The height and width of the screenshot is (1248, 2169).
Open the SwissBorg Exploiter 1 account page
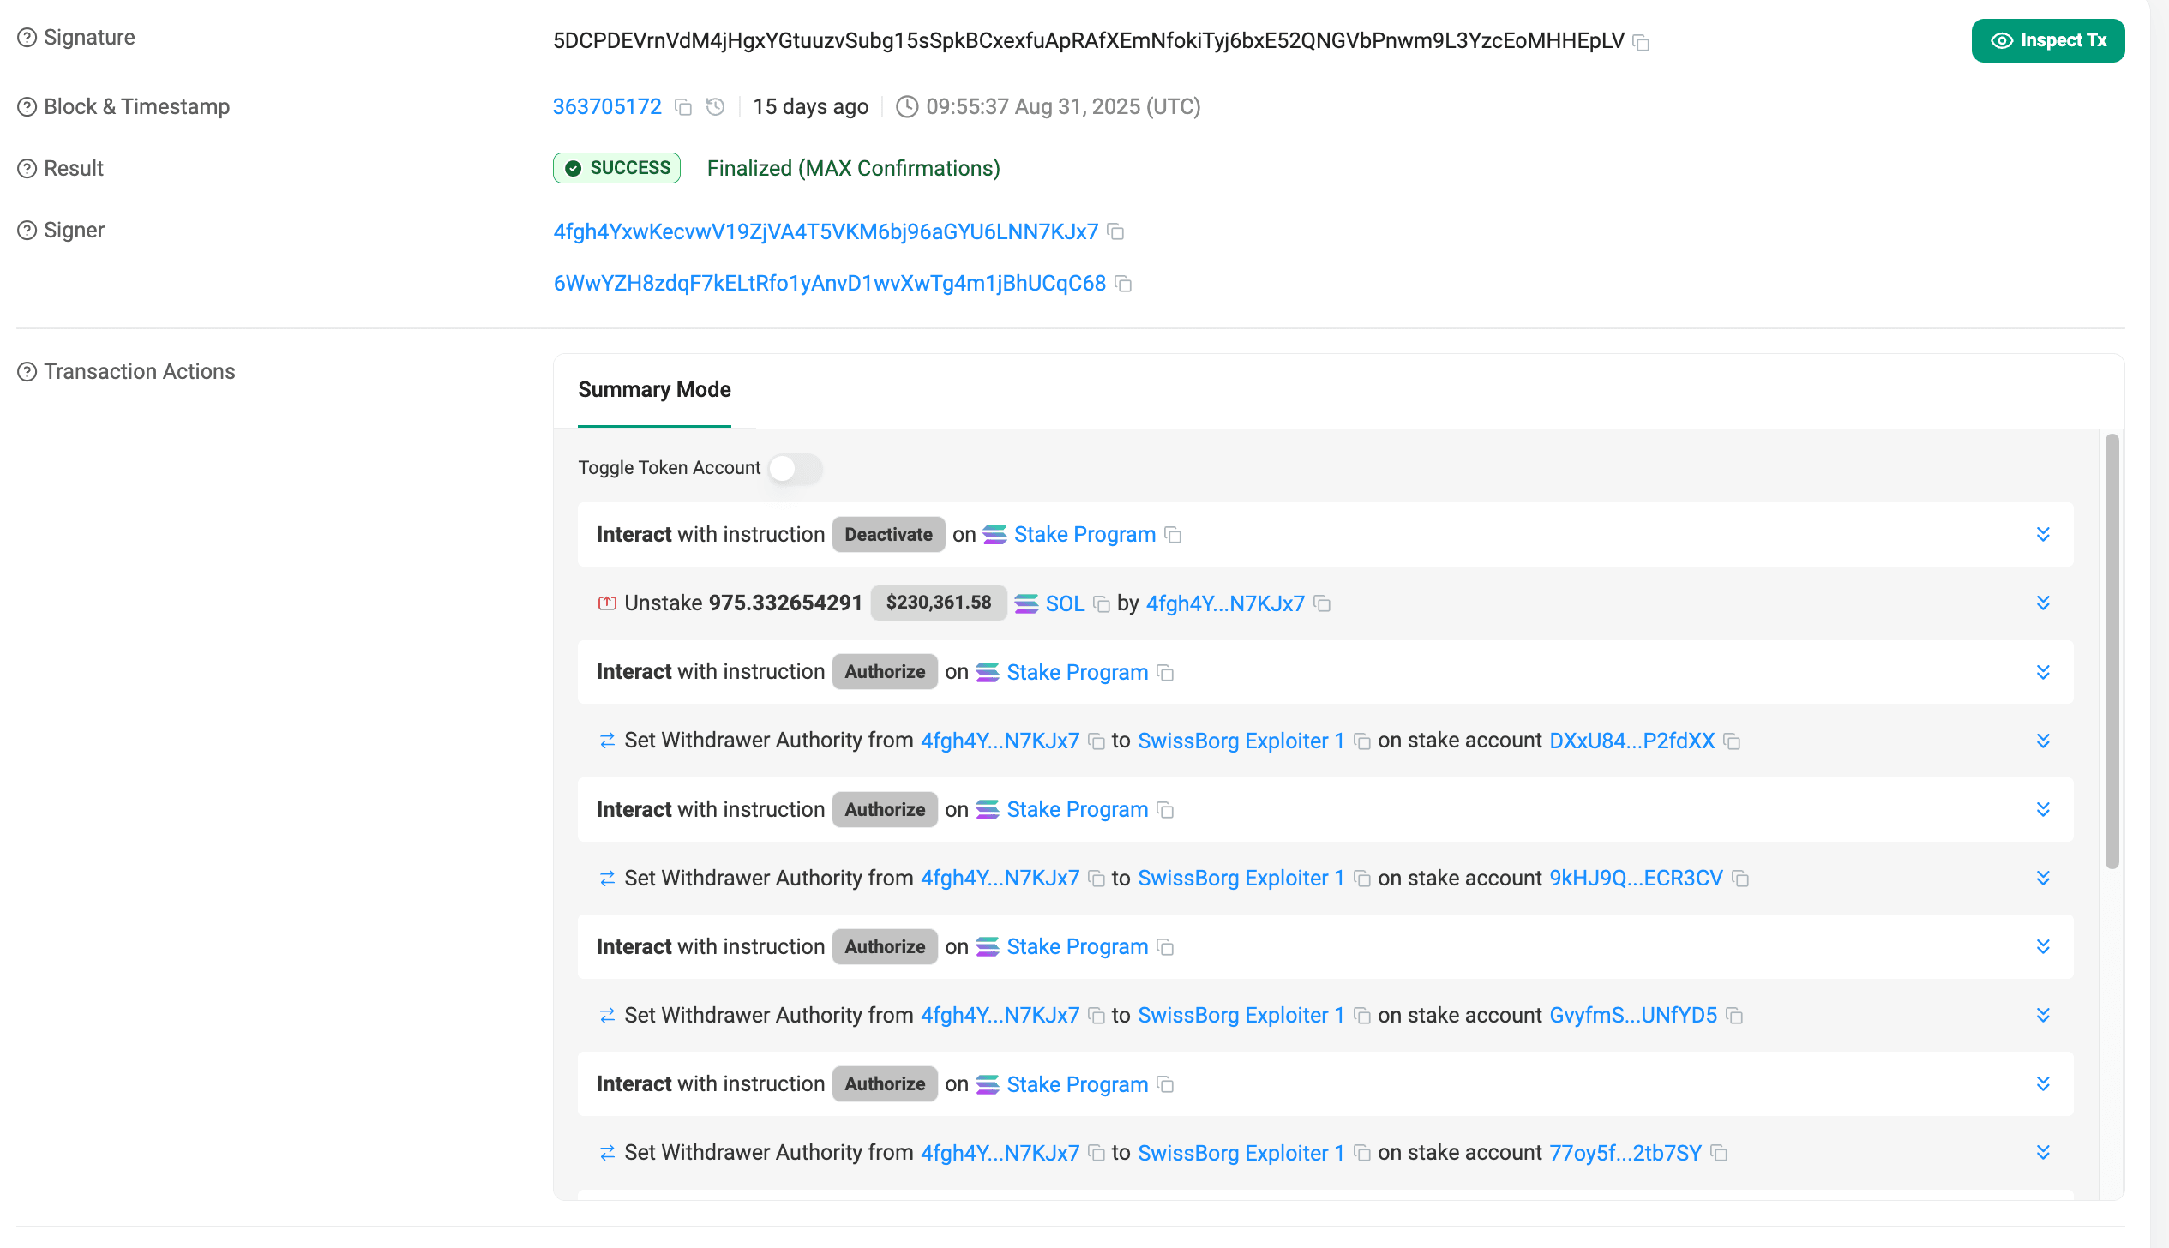[x=1241, y=741]
